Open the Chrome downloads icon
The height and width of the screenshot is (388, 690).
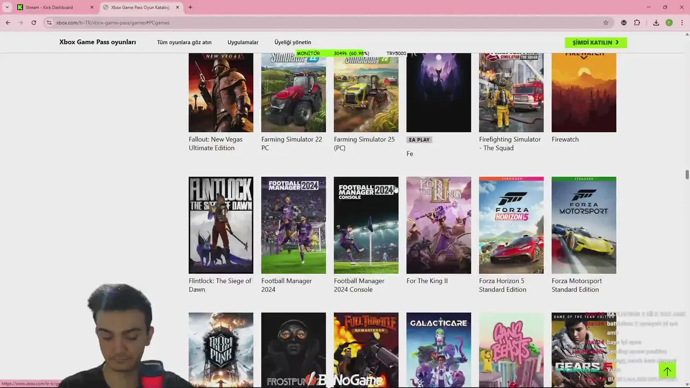656,23
